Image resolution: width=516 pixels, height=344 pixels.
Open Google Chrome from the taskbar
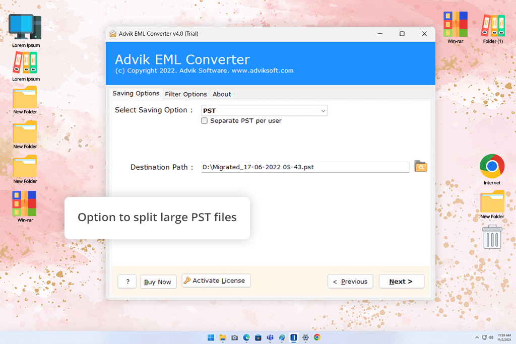317,337
